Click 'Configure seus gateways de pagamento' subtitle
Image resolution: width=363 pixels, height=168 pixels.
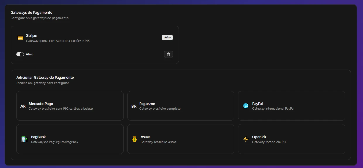point(40,18)
